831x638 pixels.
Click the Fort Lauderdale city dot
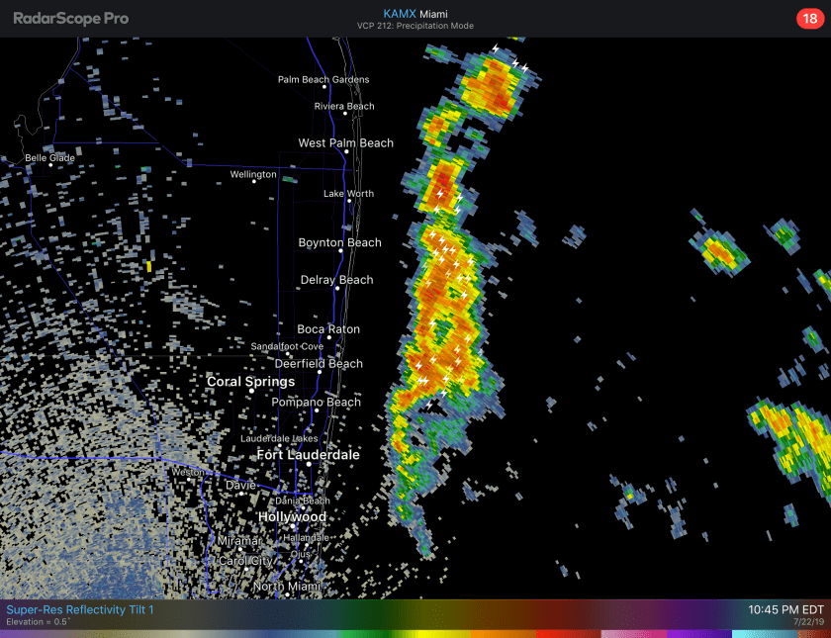click(x=309, y=464)
